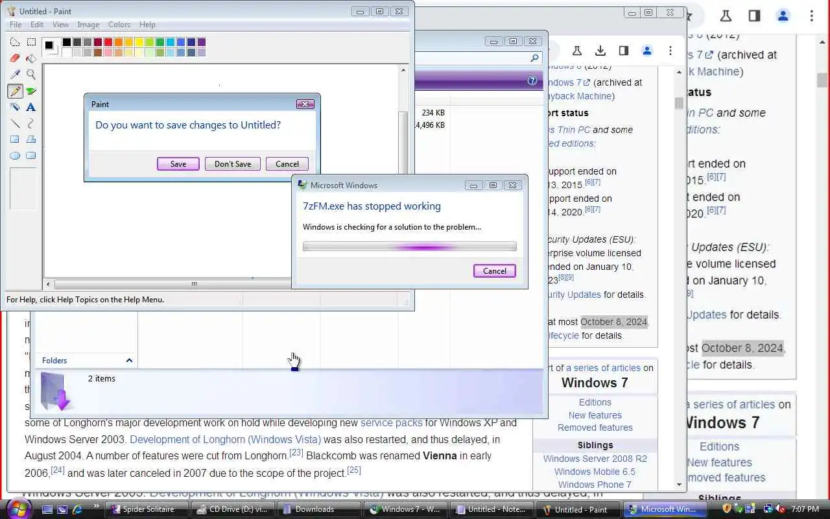This screenshot has height=519, width=830.
Task: Follow the 'service packs' link
Action: coord(392,422)
